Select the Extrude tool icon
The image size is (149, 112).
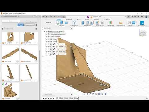click(x=62, y=23)
